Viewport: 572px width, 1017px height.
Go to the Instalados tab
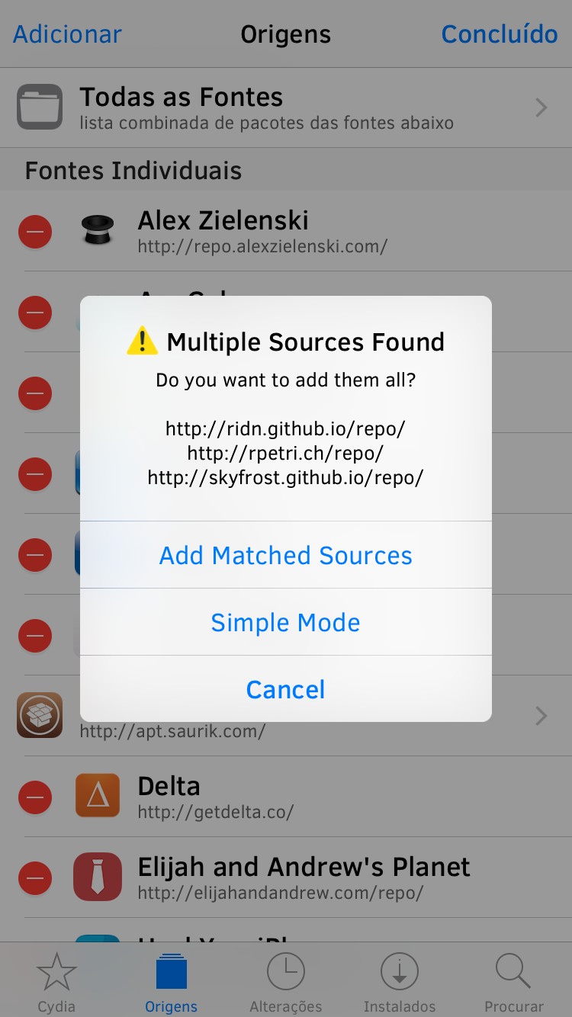pos(400,983)
